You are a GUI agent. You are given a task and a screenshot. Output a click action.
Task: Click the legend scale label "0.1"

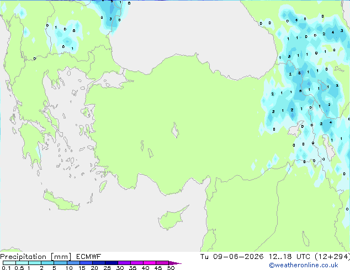(x=6, y=268)
